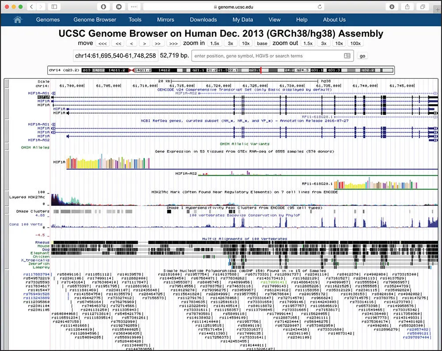
Task: Zoom in 10x
Action: tap(246, 43)
